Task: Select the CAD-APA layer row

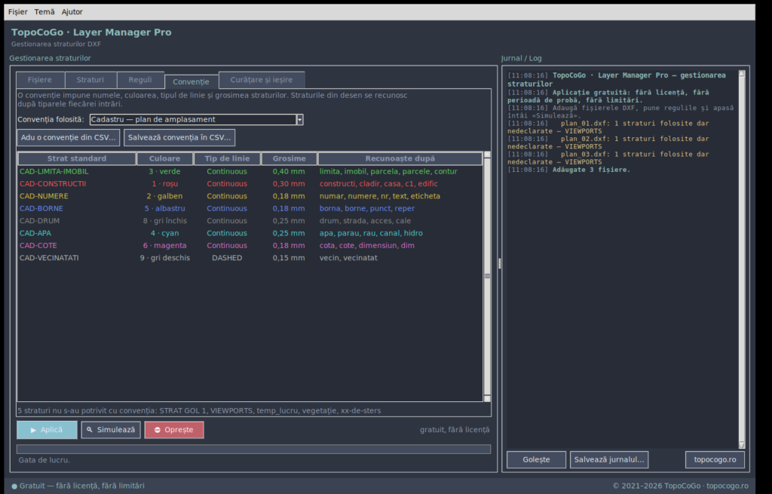Action: pos(250,233)
